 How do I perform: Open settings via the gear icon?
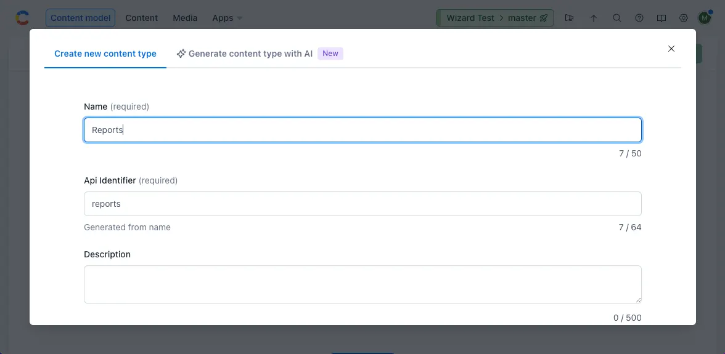coord(684,18)
